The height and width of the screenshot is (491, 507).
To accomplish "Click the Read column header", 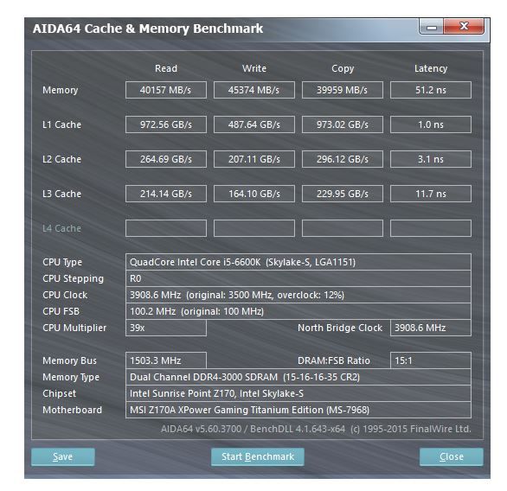I will point(166,68).
